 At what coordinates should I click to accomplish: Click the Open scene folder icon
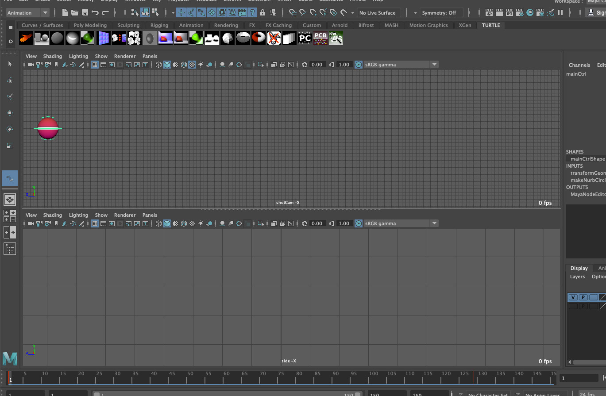click(x=75, y=13)
